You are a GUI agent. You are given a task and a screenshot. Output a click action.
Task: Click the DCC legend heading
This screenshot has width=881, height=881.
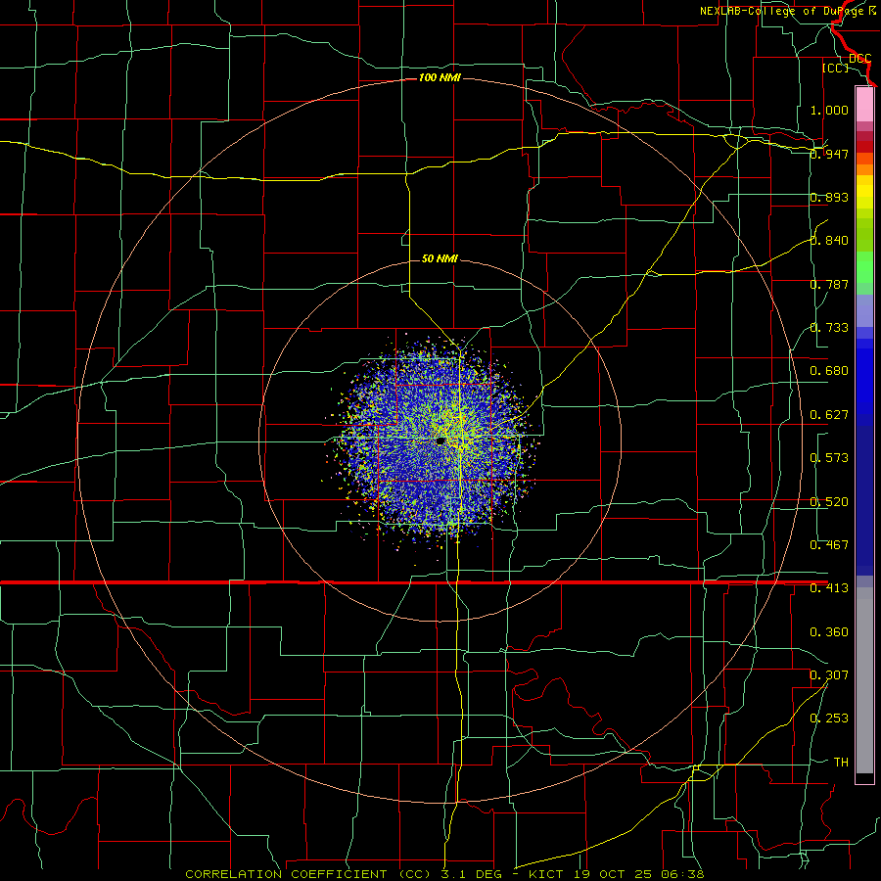click(x=859, y=58)
